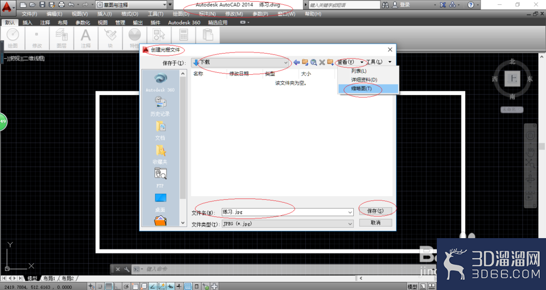Click the Undo arrow icon
The height and width of the screenshot is (290, 546).
(71, 5)
